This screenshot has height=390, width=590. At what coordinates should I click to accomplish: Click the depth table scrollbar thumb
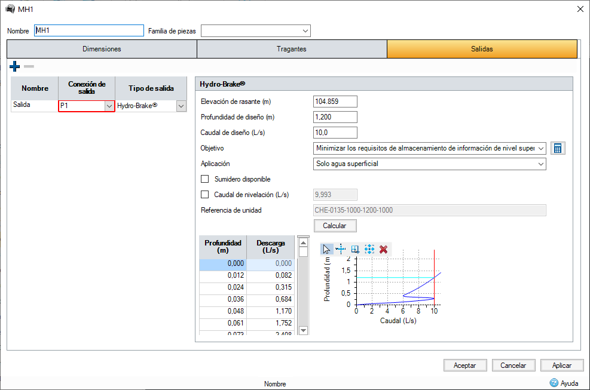(x=303, y=252)
